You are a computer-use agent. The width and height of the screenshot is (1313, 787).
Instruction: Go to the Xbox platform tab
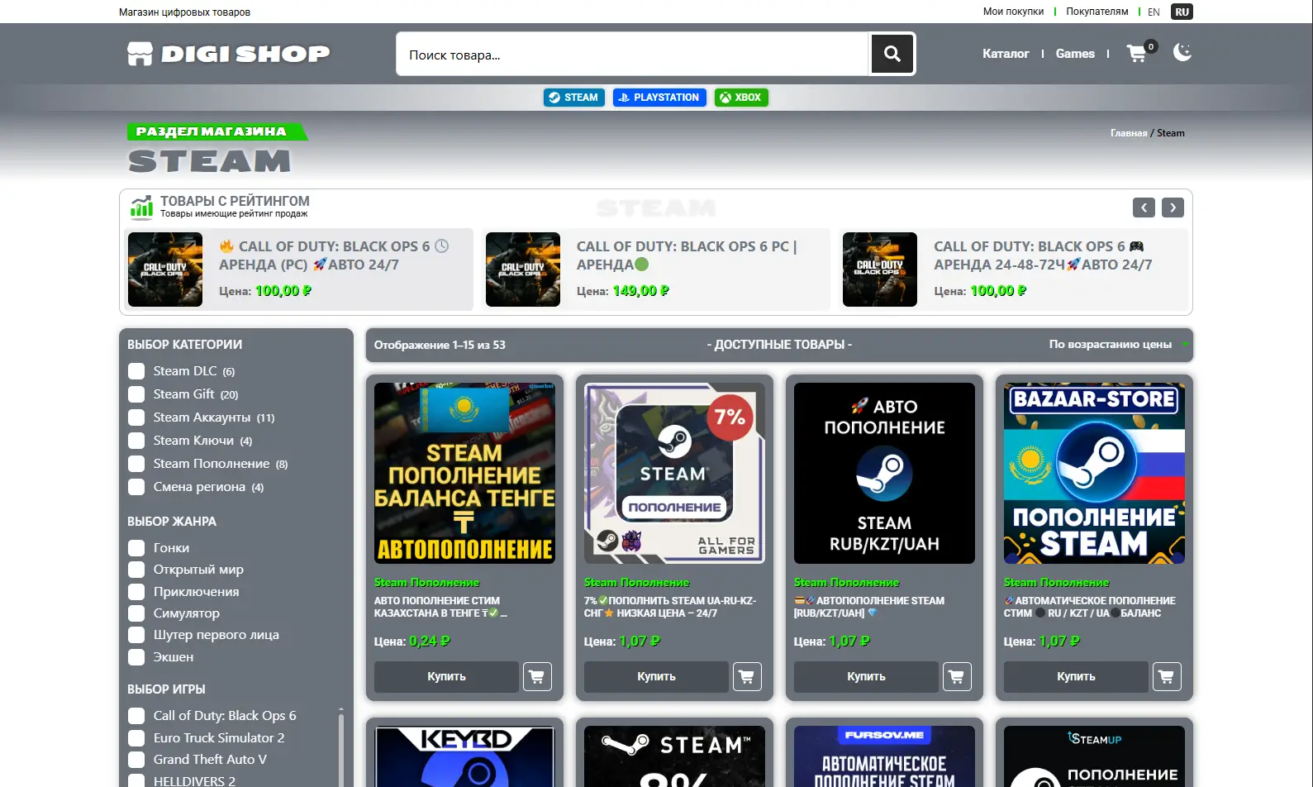tap(741, 98)
